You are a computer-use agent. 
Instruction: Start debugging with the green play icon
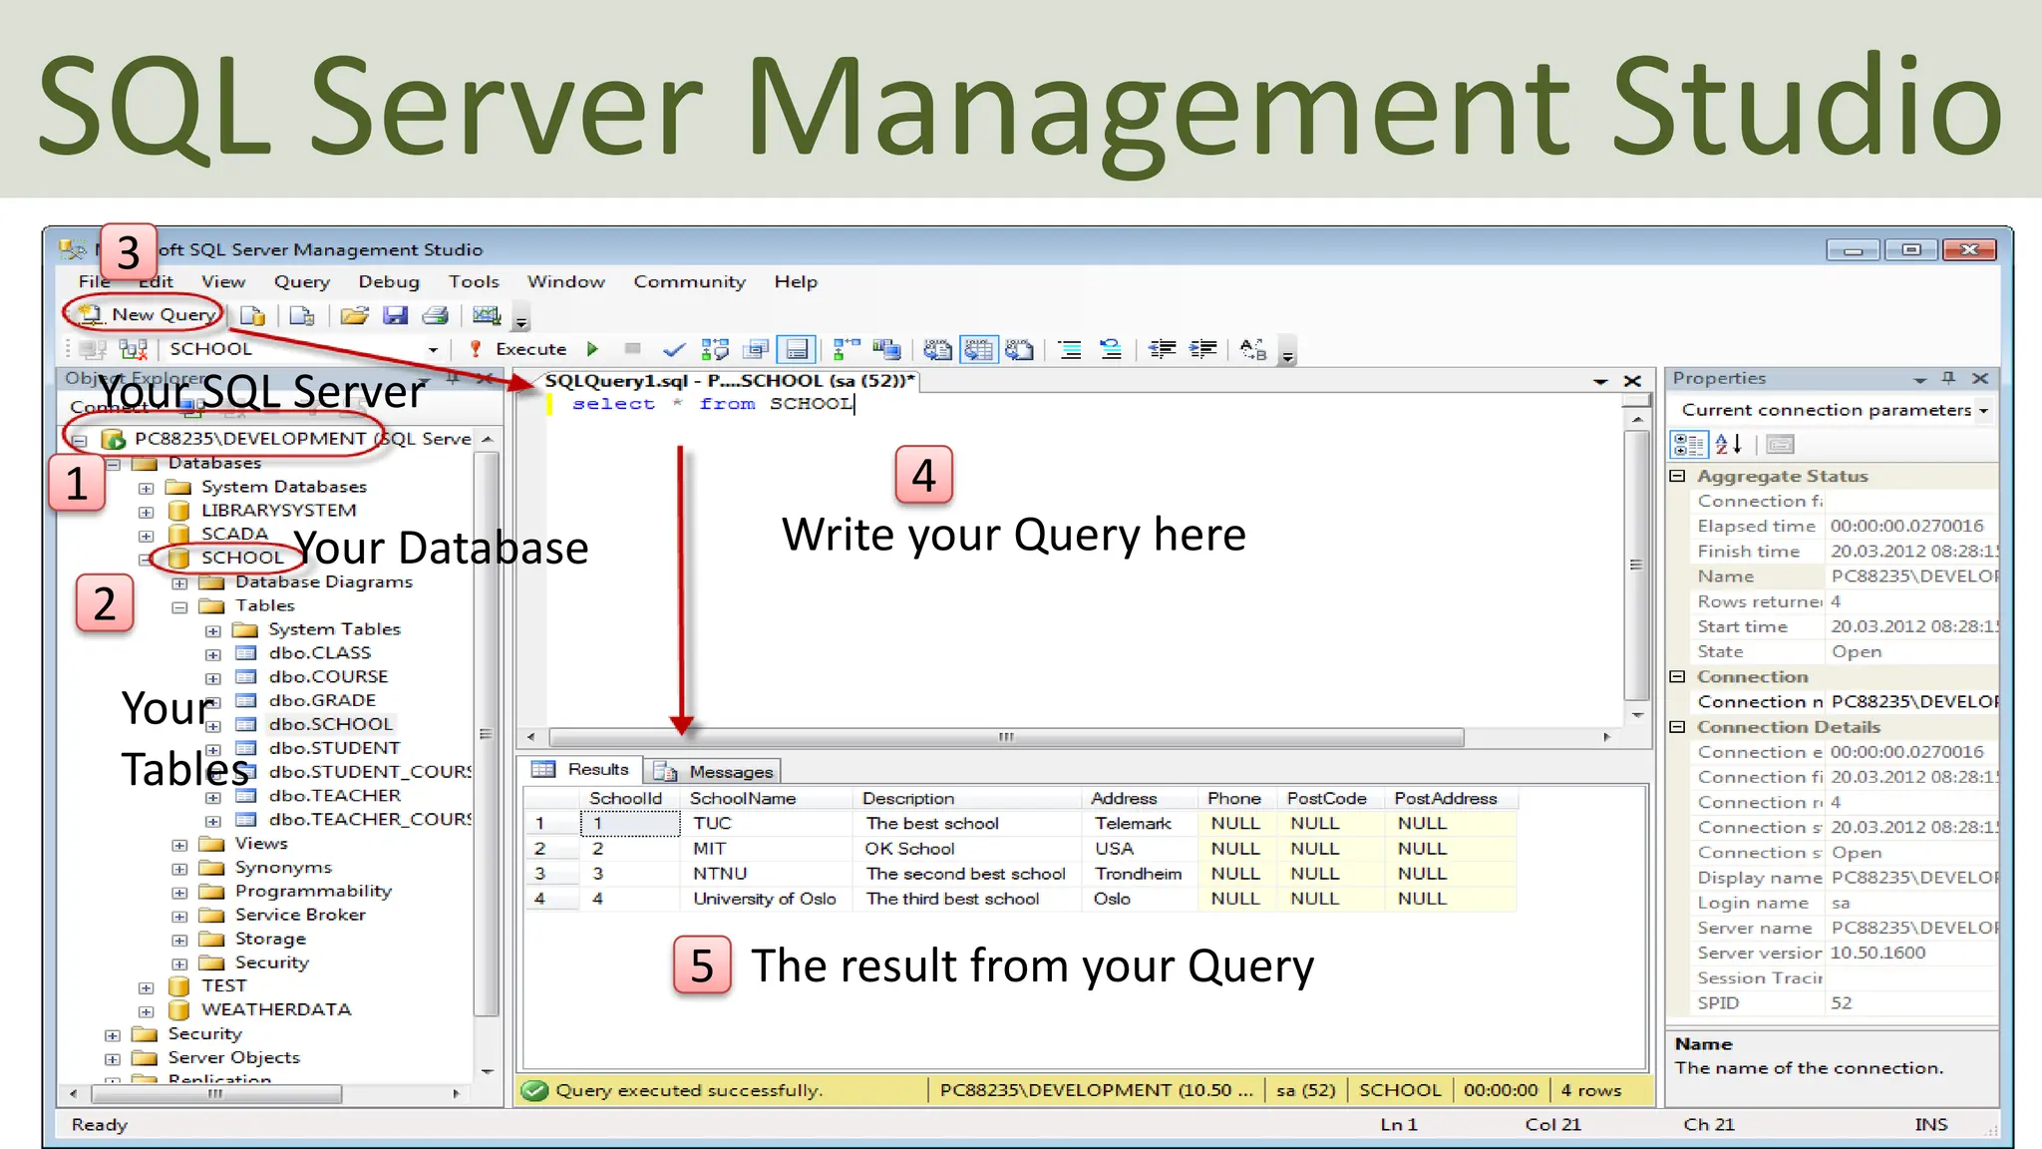pyautogui.click(x=592, y=349)
